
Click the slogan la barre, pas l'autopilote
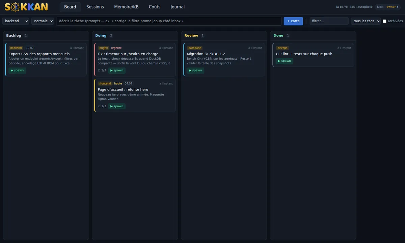tap(354, 7)
